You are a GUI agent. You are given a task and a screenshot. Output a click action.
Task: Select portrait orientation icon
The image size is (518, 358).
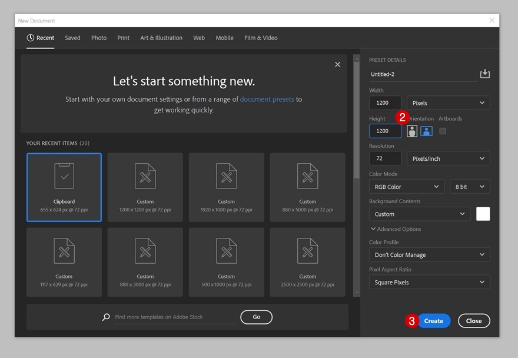(412, 131)
